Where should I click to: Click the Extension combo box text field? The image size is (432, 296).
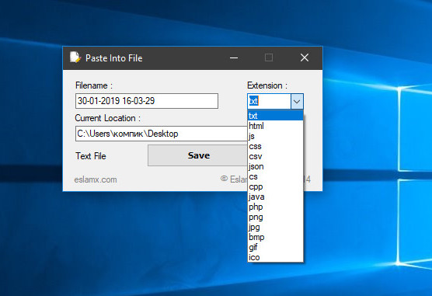tap(269, 101)
